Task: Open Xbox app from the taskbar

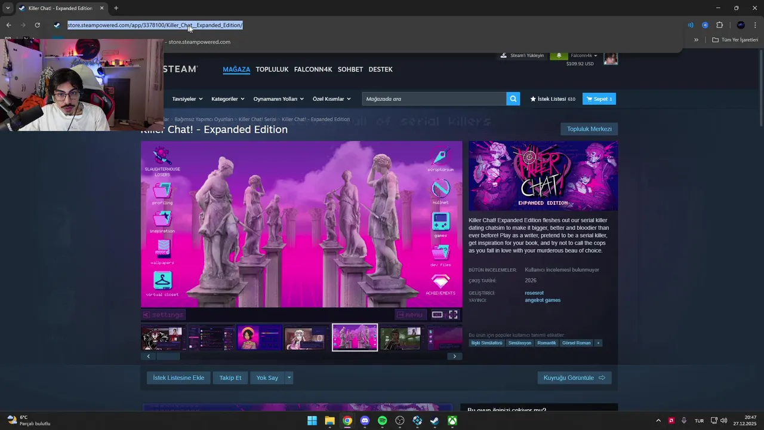Action: click(453, 420)
